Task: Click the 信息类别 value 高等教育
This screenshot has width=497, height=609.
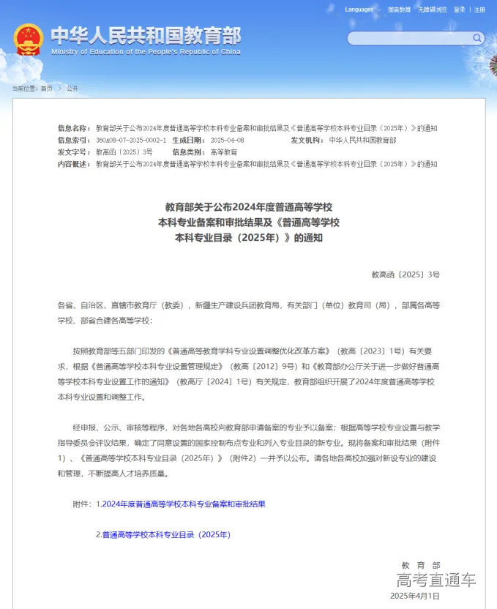Action: (223, 152)
